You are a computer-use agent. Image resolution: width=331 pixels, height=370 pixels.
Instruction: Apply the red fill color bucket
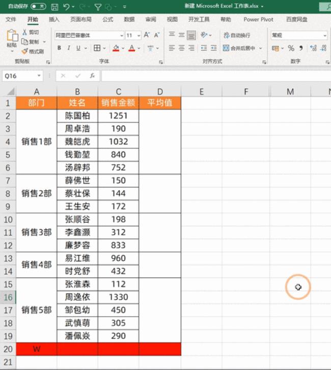[x=116, y=48]
